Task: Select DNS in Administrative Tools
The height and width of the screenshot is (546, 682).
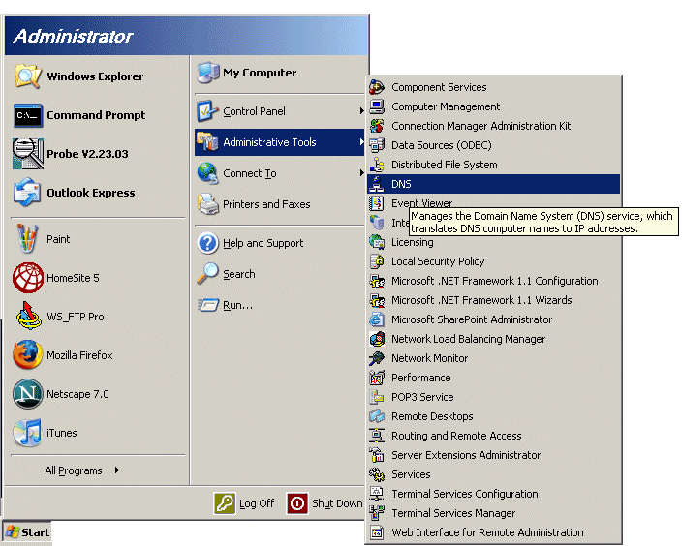Action: 401,184
